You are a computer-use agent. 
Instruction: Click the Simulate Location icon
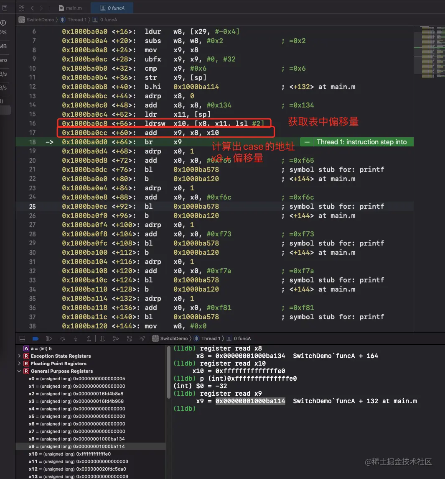[142, 338]
